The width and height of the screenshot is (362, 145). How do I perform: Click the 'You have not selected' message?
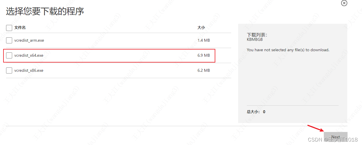288,50
